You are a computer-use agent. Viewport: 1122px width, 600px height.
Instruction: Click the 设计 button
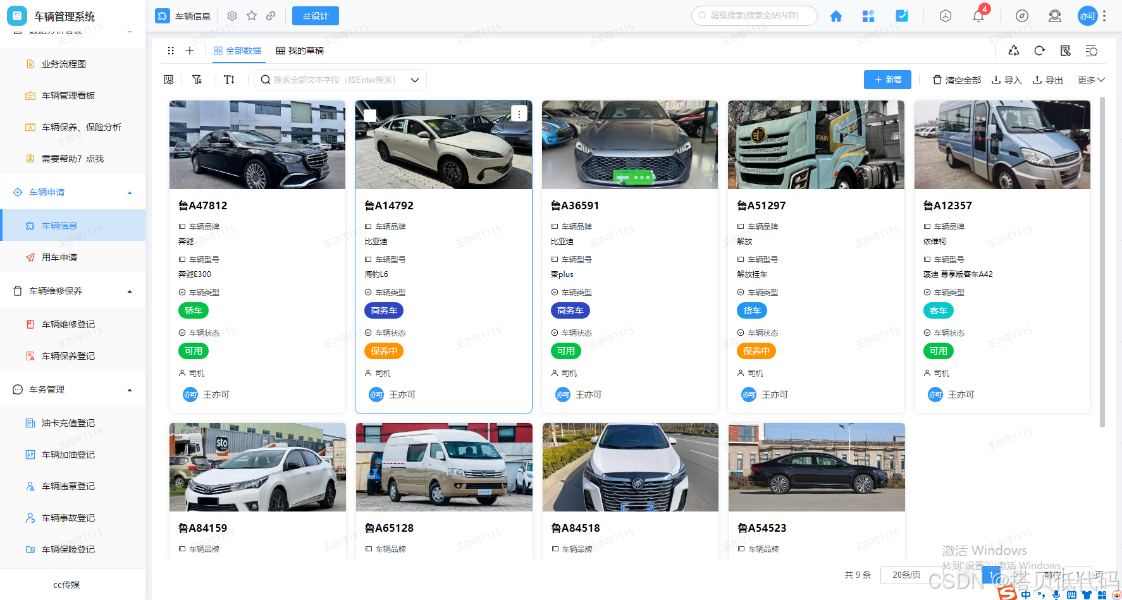[316, 16]
